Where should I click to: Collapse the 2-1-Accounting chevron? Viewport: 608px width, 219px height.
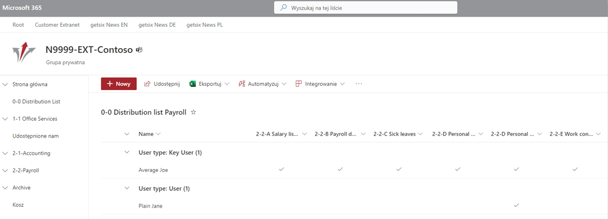pos(5,154)
